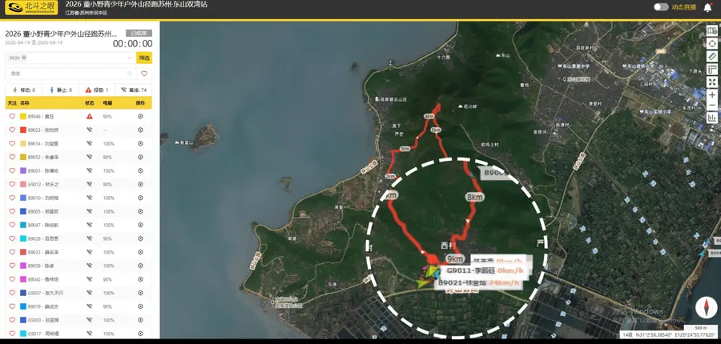Favorite runner B9048 with heart icon

[12, 116]
